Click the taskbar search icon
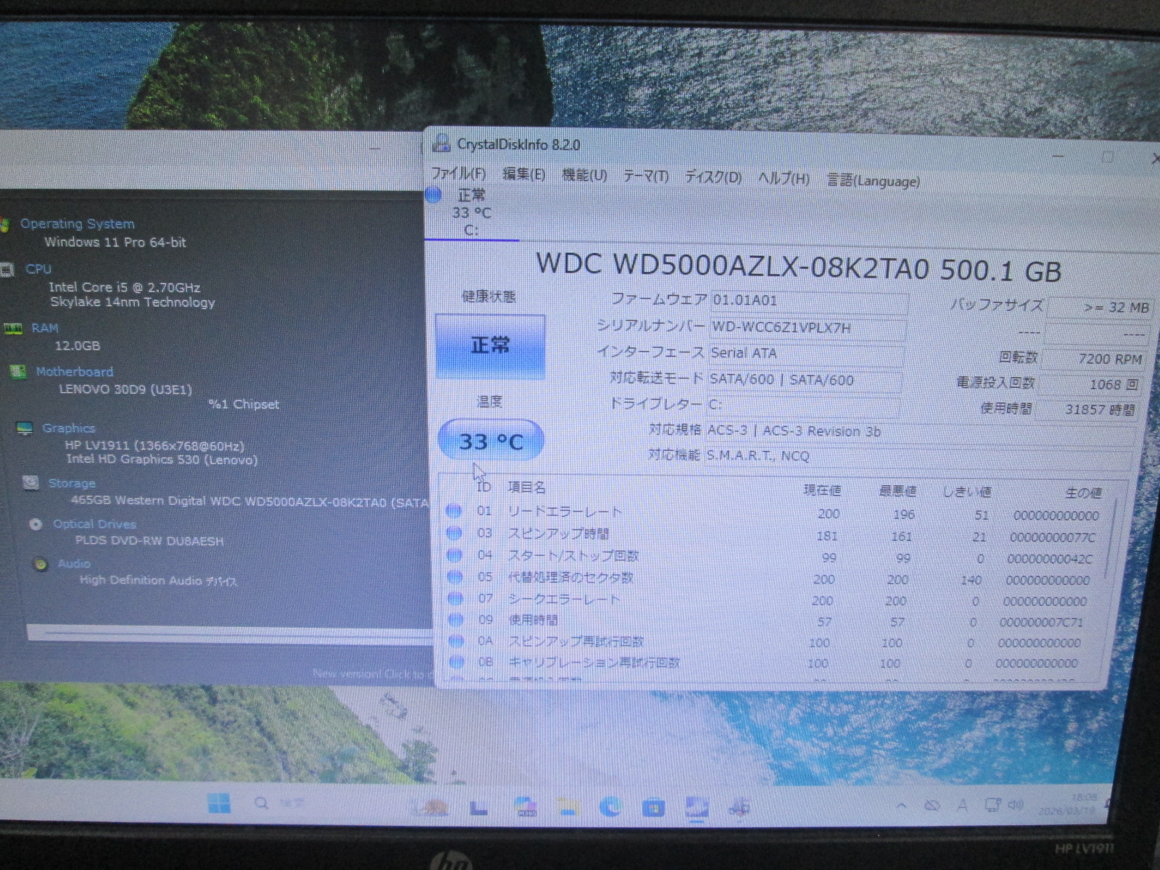Viewport: 1160px width, 870px height. tap(262, 803)
